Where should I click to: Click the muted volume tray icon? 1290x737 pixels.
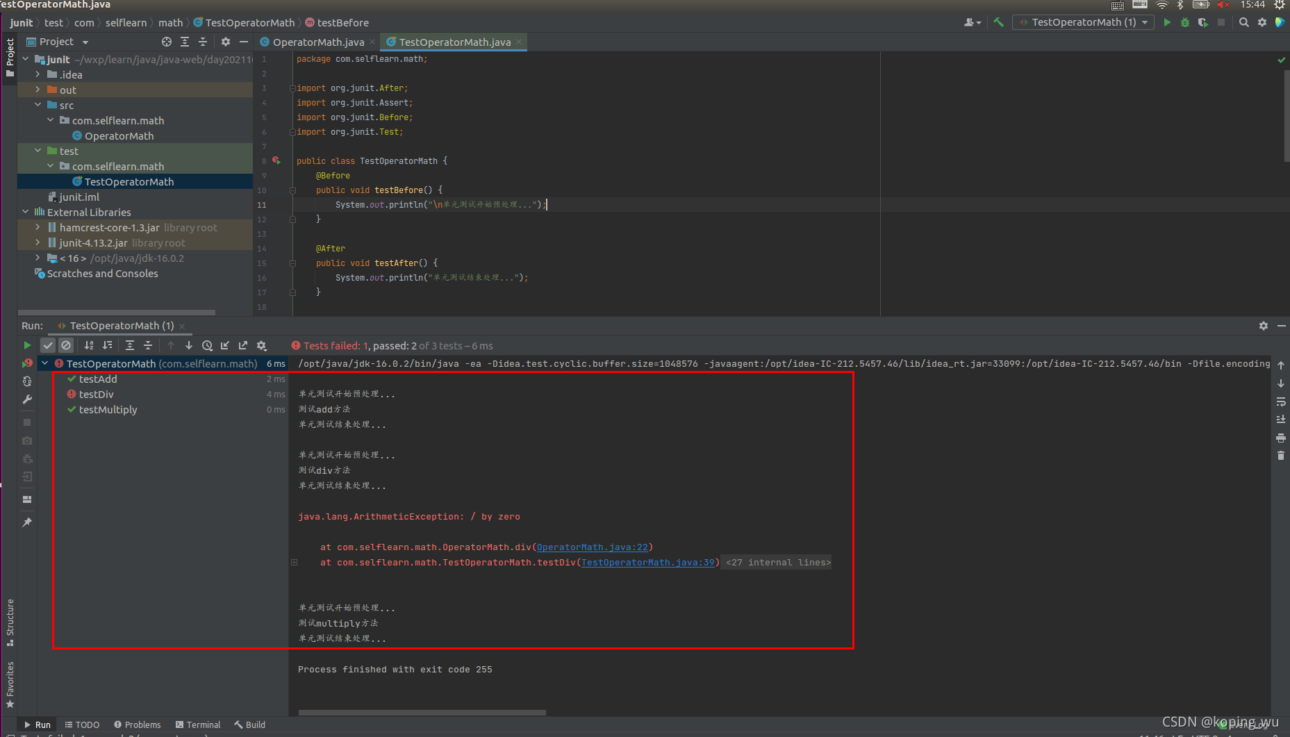1224,5
